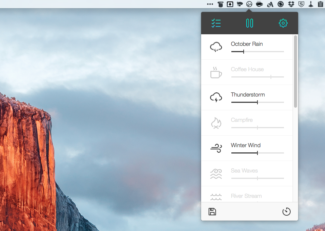Adjust the Sea Waves volume slider
325x231 pixels.
pyautogui.click(x=257, y=178)
